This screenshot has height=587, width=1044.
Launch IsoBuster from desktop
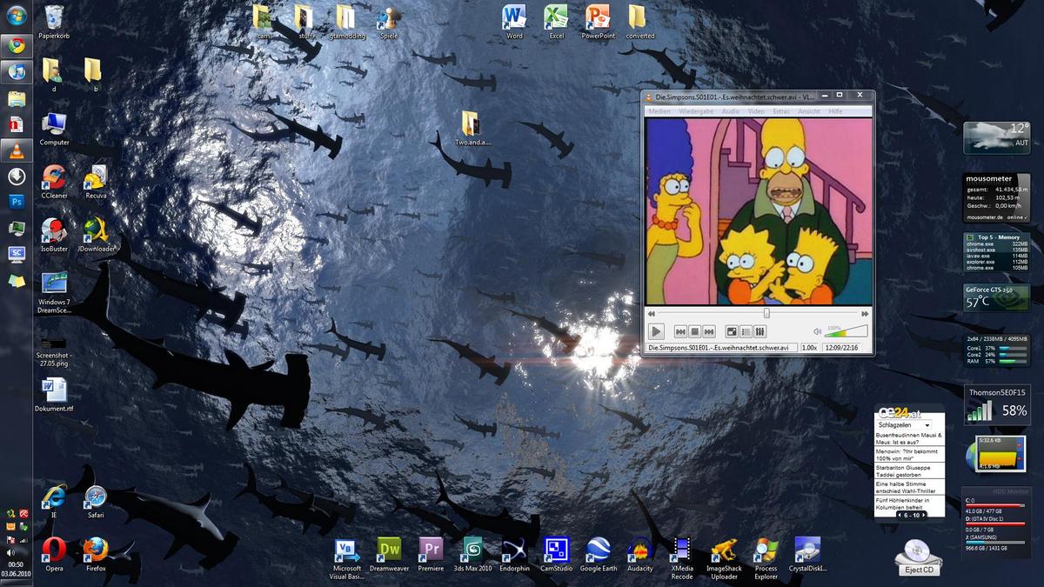(x=54, y=234)
